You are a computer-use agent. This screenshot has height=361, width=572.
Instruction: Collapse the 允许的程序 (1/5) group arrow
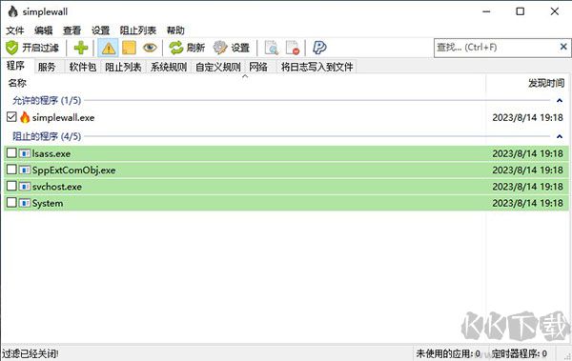pyautogui.click(x=560, y=100)
